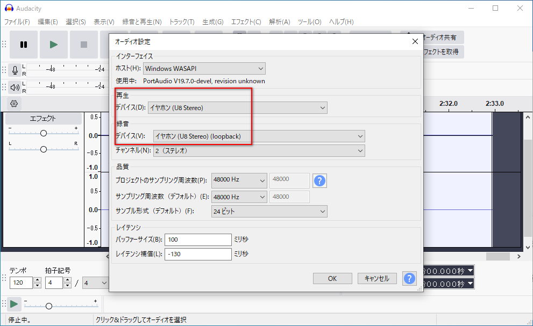Open the 録音と再生(N) menu
533x326 pixels.
tap(142, 21)
